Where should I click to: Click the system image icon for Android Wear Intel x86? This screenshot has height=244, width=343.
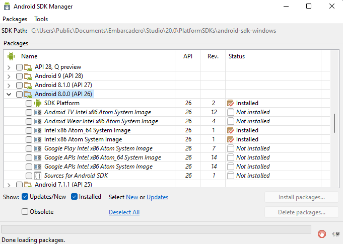click(38, 121)
